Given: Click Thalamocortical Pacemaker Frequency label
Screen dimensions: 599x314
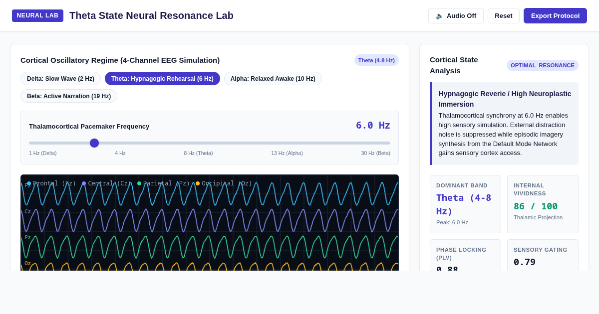Looking at the screenshot, I should 89,126.
